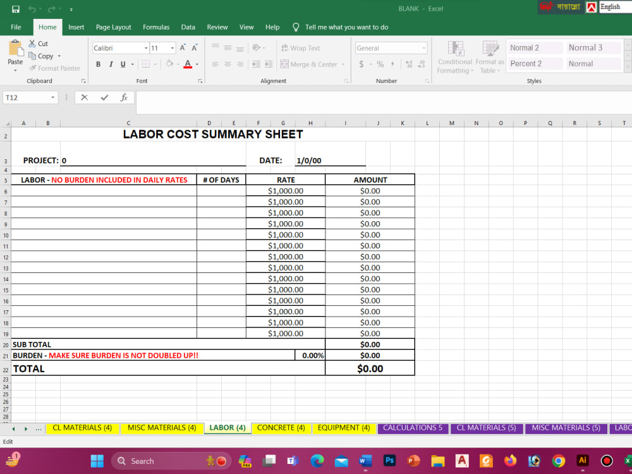
Task: Click the Redo arrow icon
Action: (x=51, y=9)
